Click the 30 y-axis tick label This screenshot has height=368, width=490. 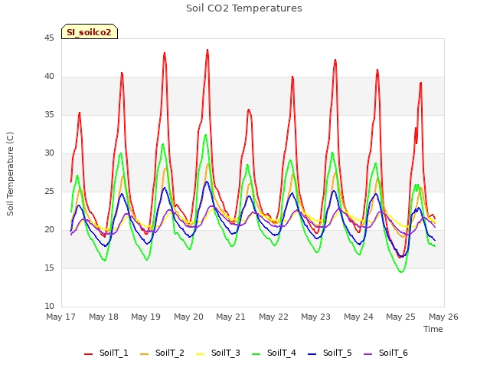49,153
